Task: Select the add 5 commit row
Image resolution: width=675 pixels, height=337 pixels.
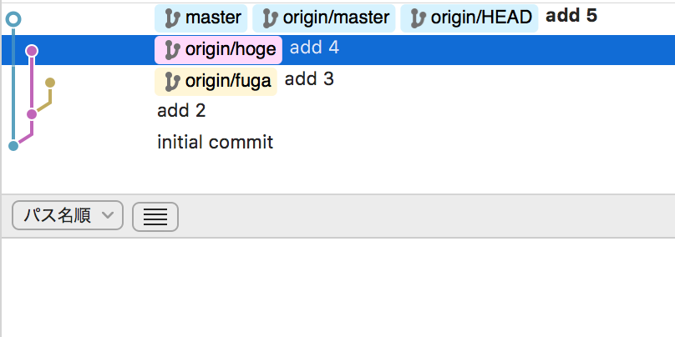Action: pos(338,18)
